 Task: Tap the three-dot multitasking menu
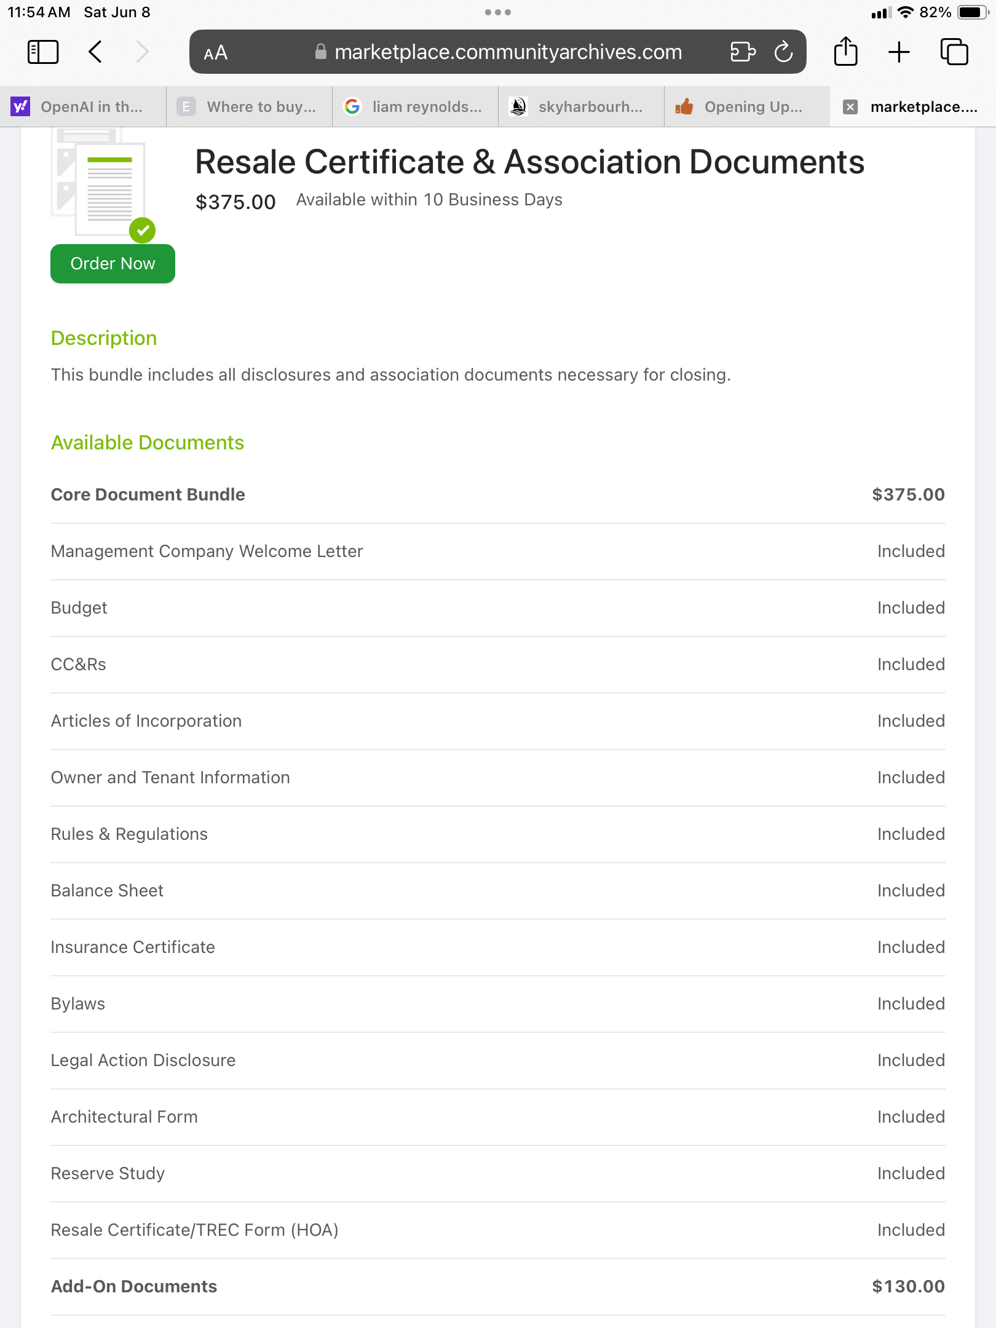[497, 12]
